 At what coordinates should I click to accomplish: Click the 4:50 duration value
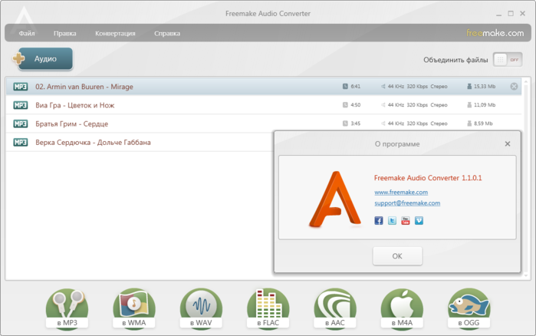tap(356, 105)
